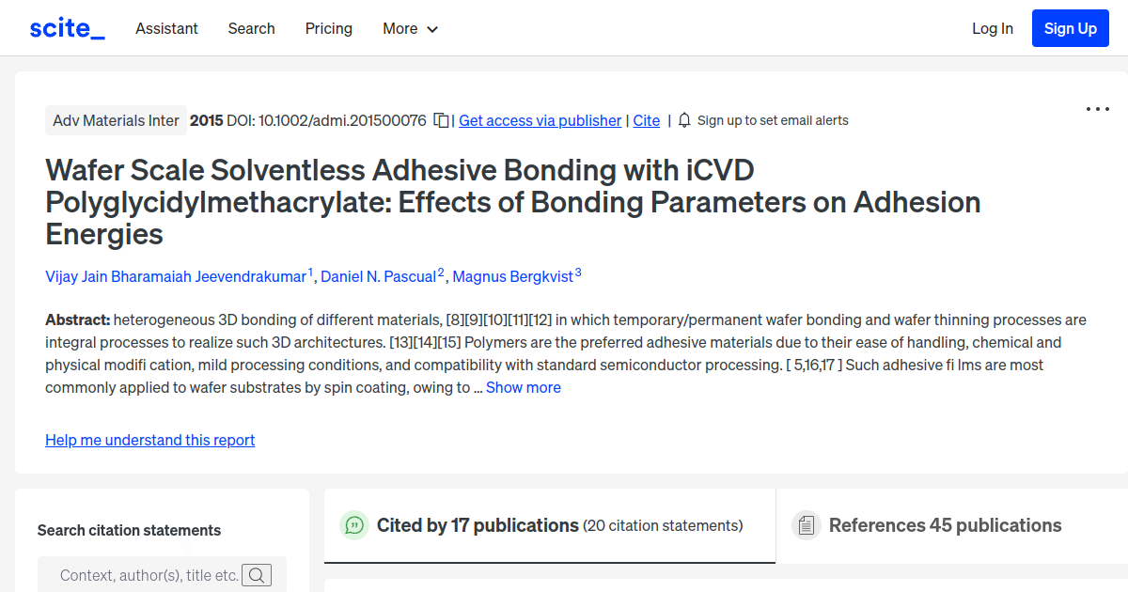Click the green citation speech-bubble icon

coord(354,525)
